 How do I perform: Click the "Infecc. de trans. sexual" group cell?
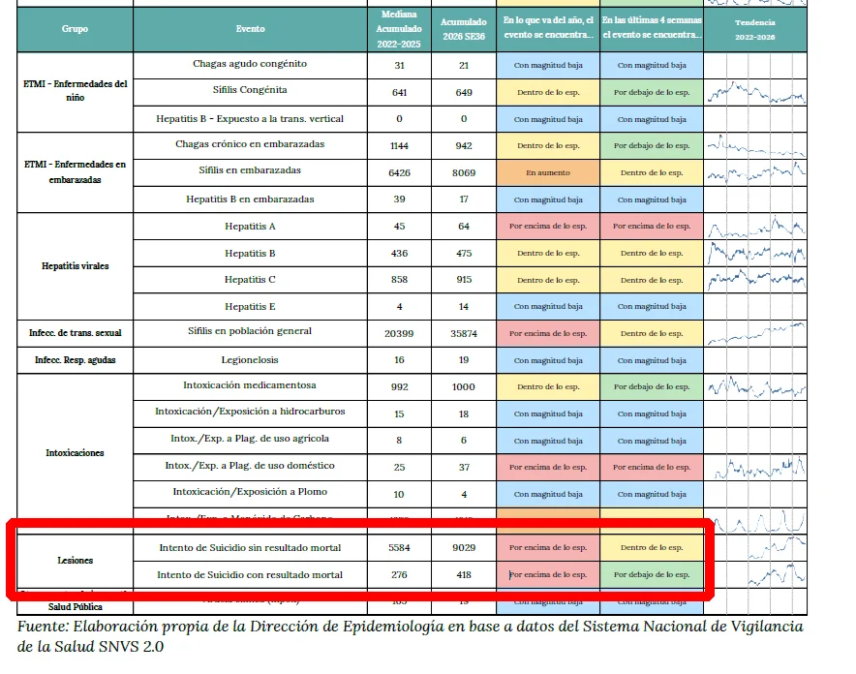coord(75,333)
